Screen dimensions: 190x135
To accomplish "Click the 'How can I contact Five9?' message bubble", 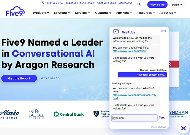I will (x=142, y=75).
